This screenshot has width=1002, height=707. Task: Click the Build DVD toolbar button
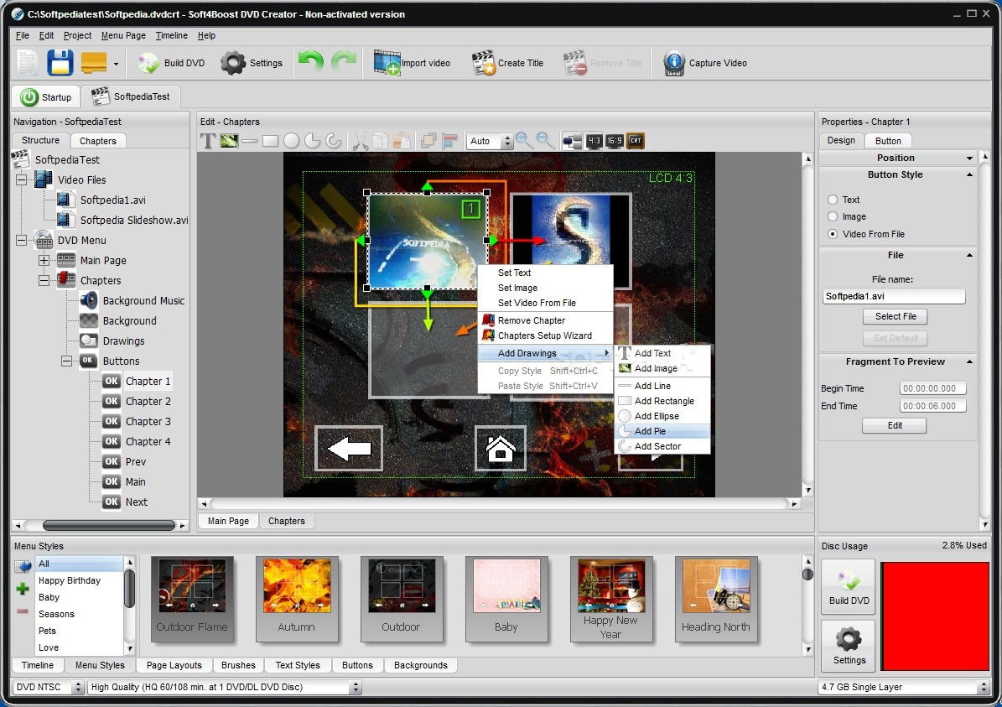pyautogui.click(x=171, y=63)
